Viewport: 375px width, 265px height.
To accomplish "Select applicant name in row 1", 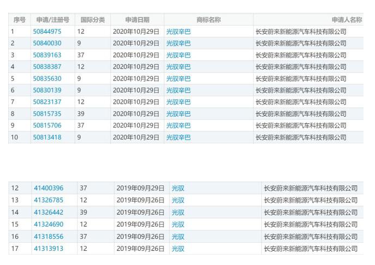I will [x=301, y=32].
